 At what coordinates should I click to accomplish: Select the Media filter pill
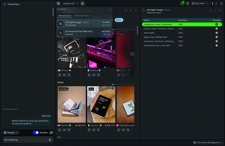(119, 20)
